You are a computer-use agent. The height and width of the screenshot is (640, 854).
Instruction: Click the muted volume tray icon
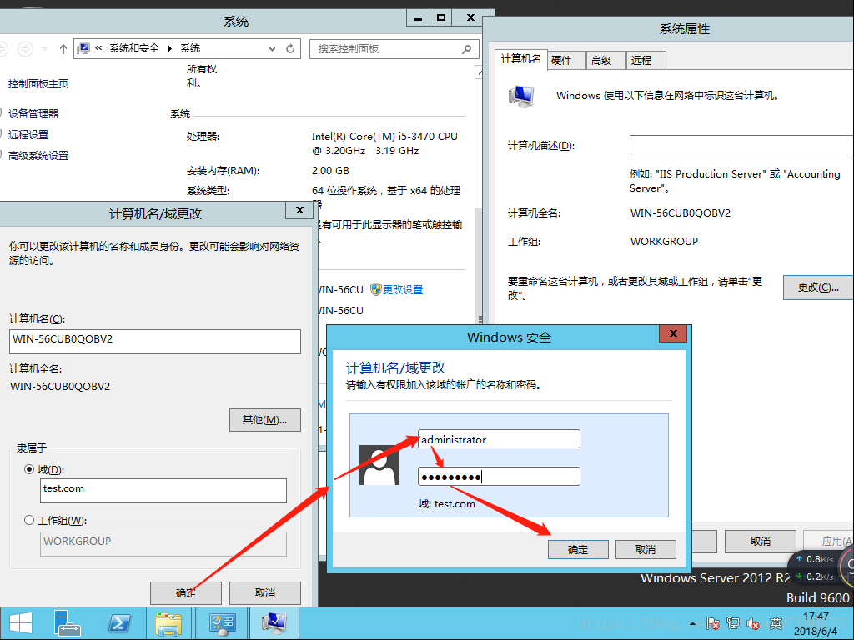753,623
